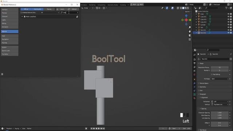This screenshot has height=131, width=233.
Task: Open the add-on category dropdown showing All
Action: click(x=50, y=13)
